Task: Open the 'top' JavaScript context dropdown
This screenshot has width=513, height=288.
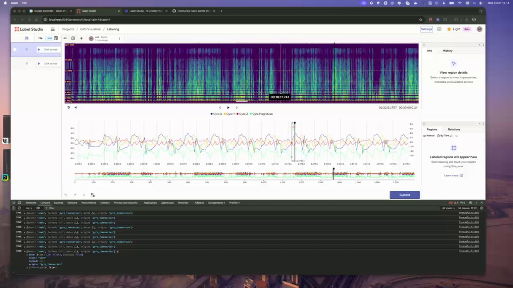Action: [29, 208]
